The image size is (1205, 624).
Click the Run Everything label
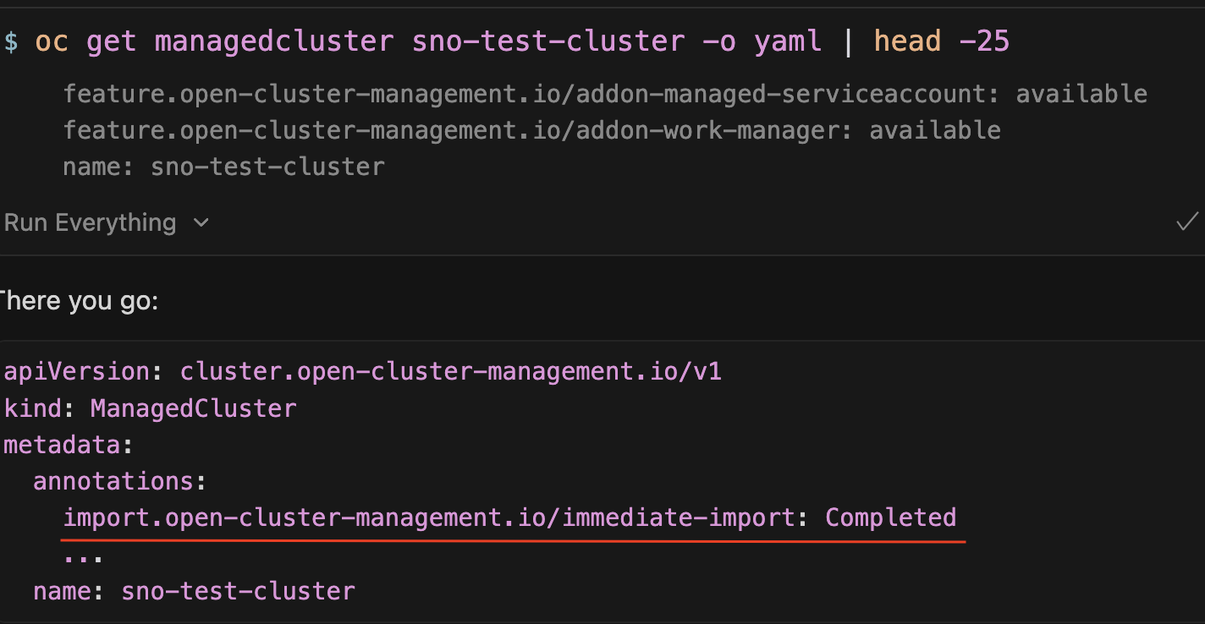coord(90,223)
